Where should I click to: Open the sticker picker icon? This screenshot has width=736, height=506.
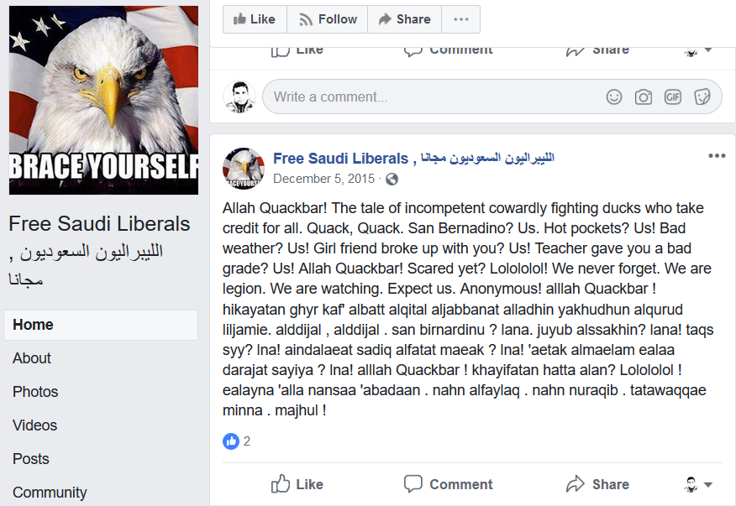point(702,97)
